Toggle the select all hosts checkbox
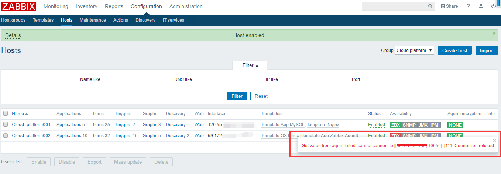 coord(6,114)
